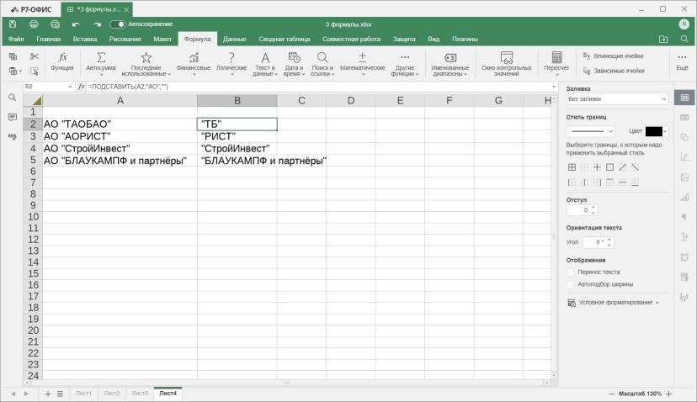Click the Пересчет calculator button

556,63
